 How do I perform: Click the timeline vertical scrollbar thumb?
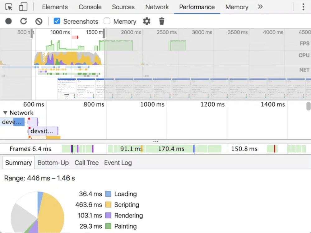308,106
